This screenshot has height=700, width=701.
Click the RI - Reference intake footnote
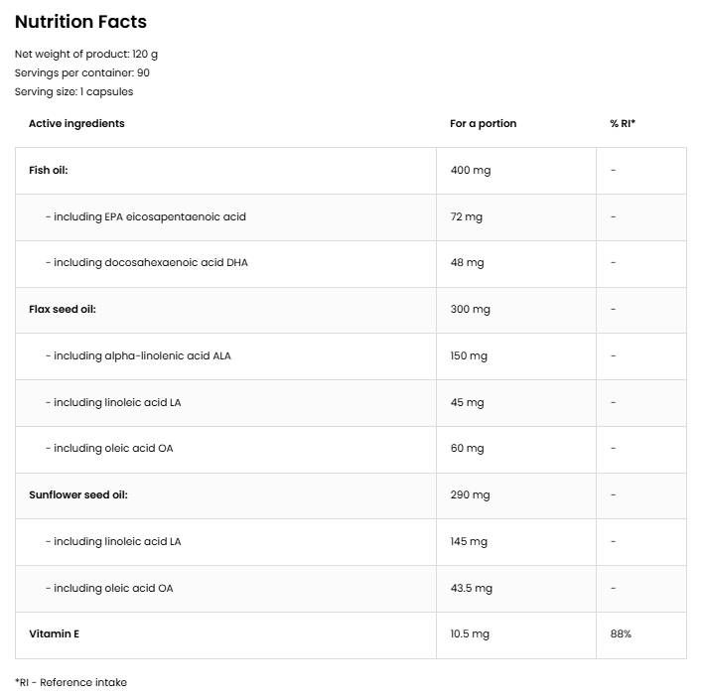[x=70, y=682]
